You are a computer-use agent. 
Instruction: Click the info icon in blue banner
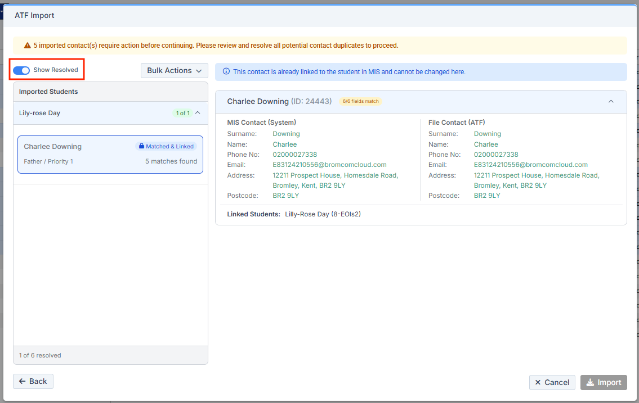(226, 71)
